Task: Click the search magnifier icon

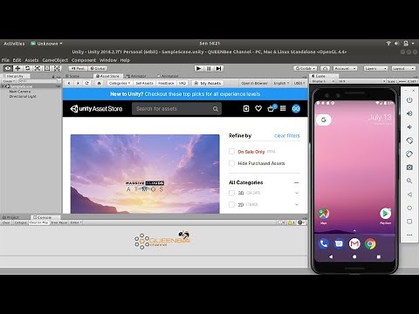Action: pos(216,109)
